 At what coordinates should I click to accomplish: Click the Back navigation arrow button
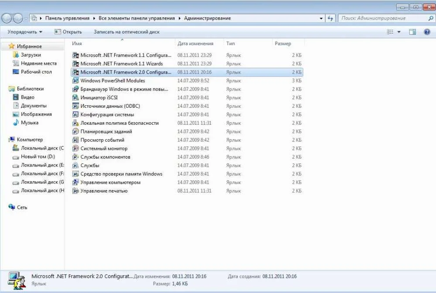pos(7,18)
